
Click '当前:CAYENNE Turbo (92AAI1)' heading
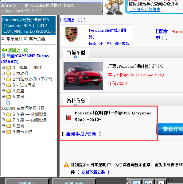tap(25, 59)
